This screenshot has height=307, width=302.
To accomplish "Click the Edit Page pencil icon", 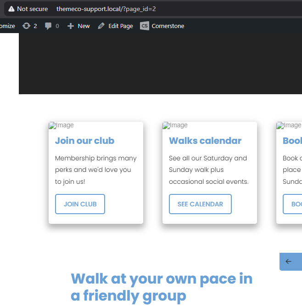I will [x=101, y=26].
